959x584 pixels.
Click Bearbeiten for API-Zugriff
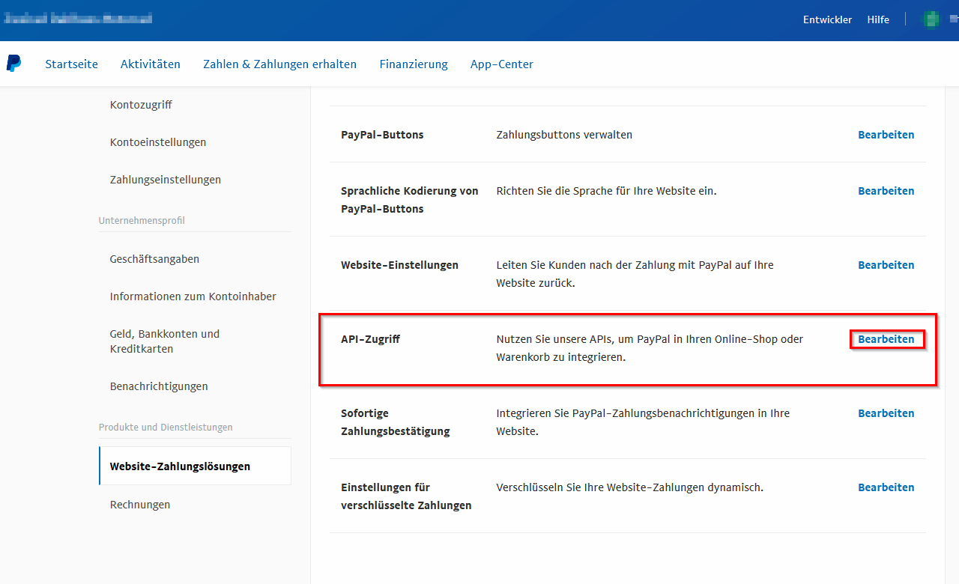(886, 339)
